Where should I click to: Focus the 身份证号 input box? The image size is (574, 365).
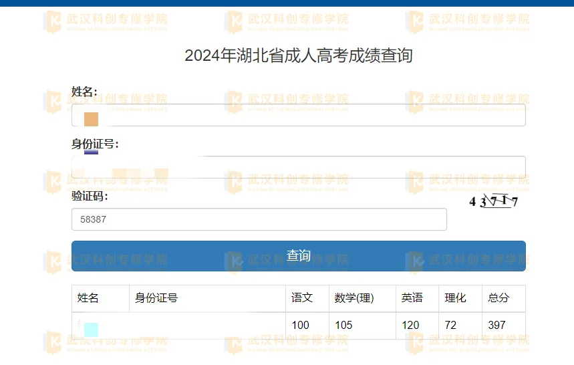coord(298,166)
